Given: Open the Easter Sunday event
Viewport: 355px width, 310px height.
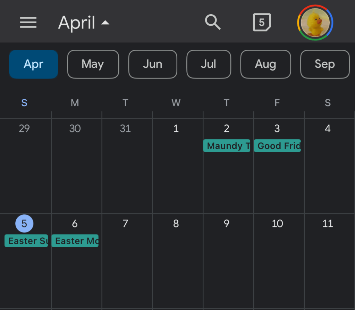Looking at the screenshot, I should tap(26, 241).
